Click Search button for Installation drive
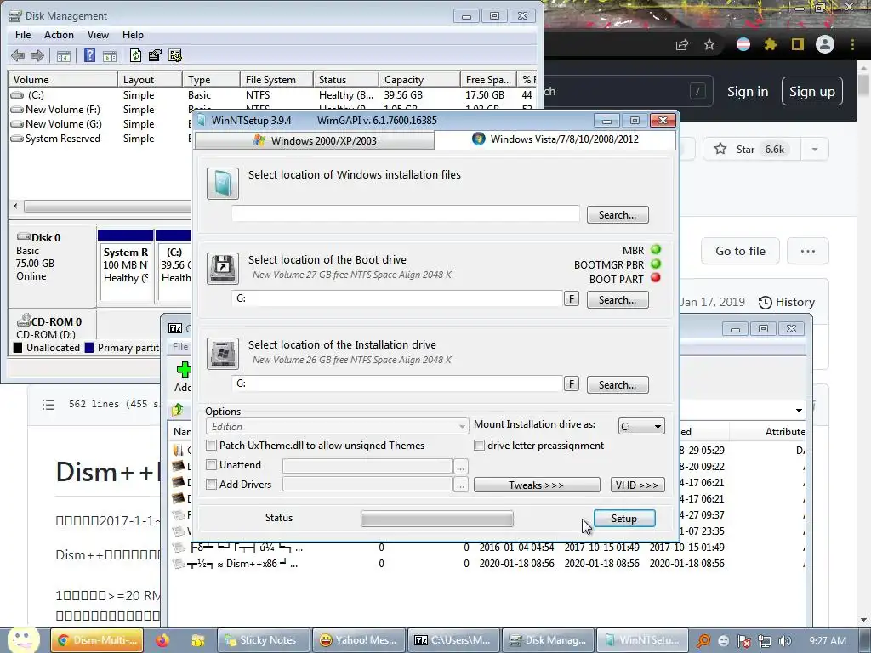The image size is (871, 653). coord(618,385)
